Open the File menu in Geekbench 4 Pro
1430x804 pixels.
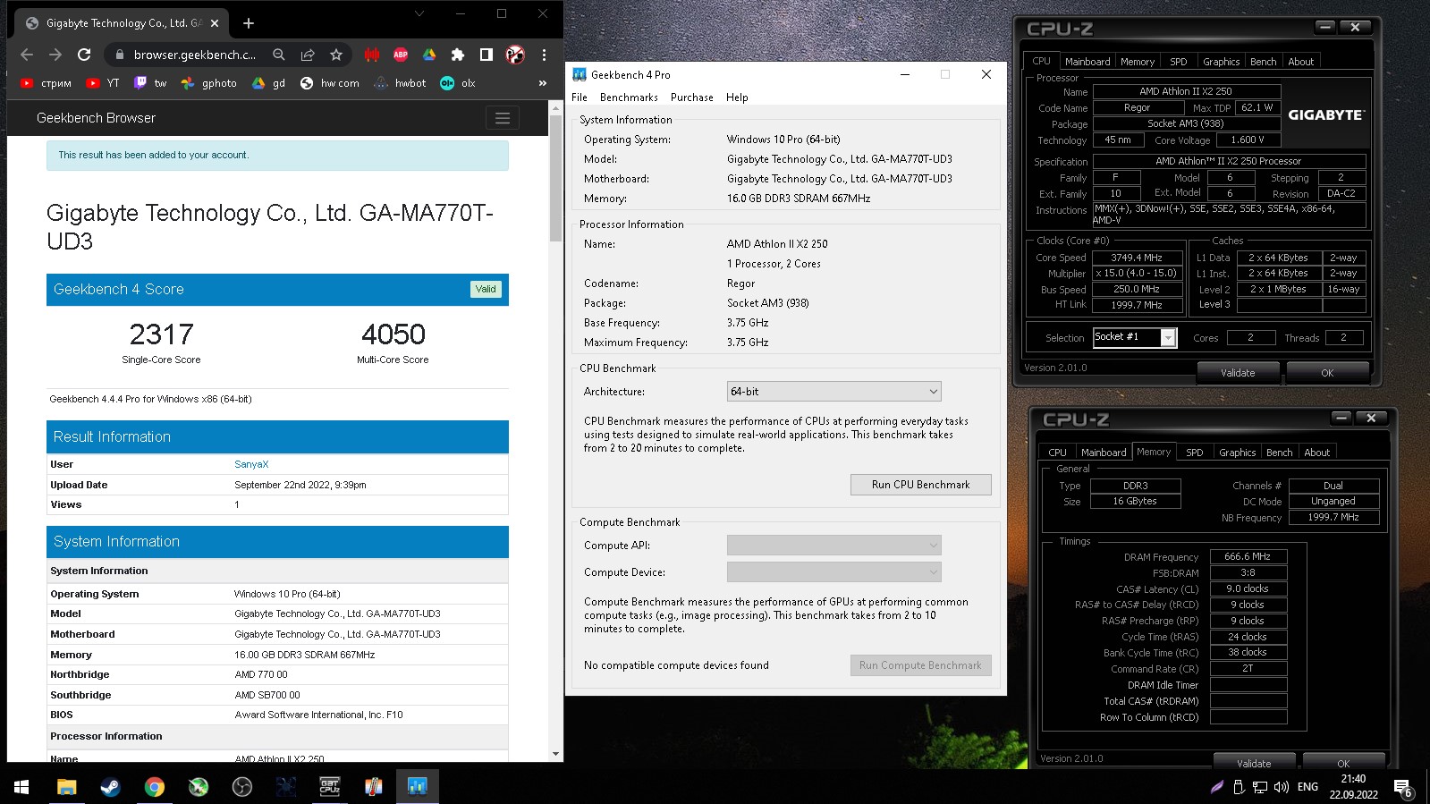580,97
